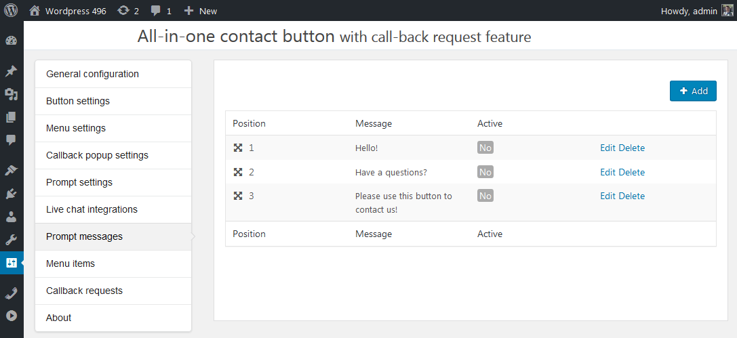
Task: Click the Dashboard icon in sidebar
Action: pyautogui.click(x=11, y=40)
